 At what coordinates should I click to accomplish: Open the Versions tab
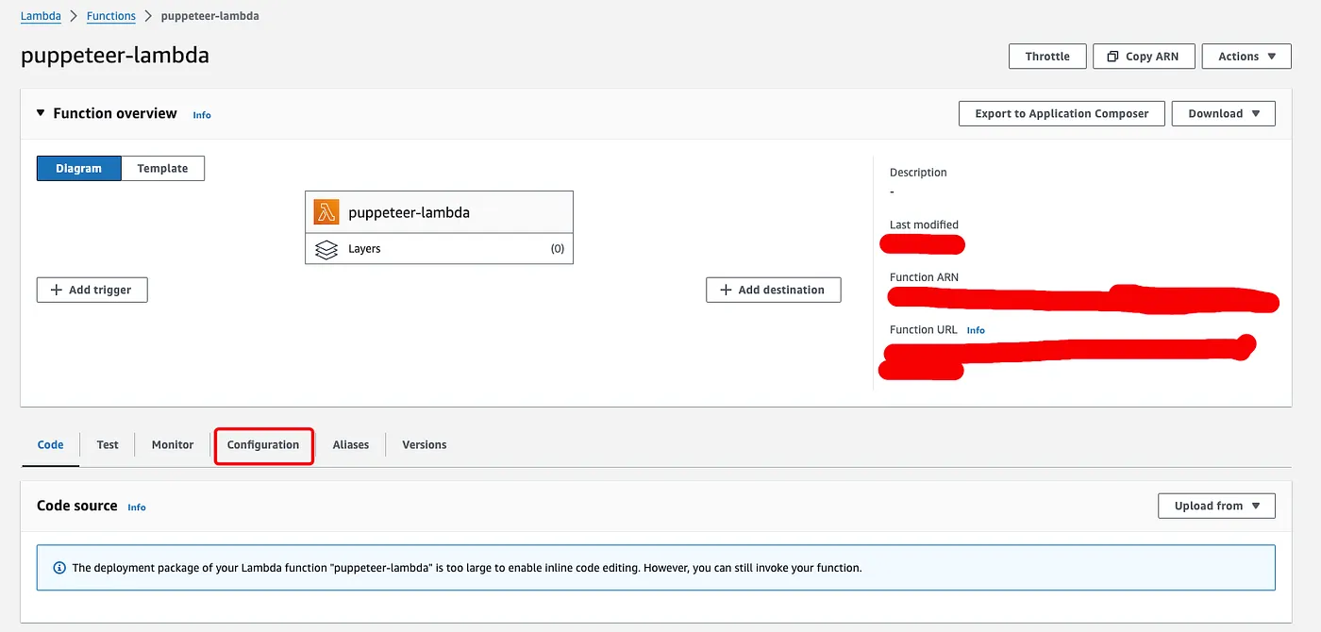pyautogui.click(x=424, y=445)
